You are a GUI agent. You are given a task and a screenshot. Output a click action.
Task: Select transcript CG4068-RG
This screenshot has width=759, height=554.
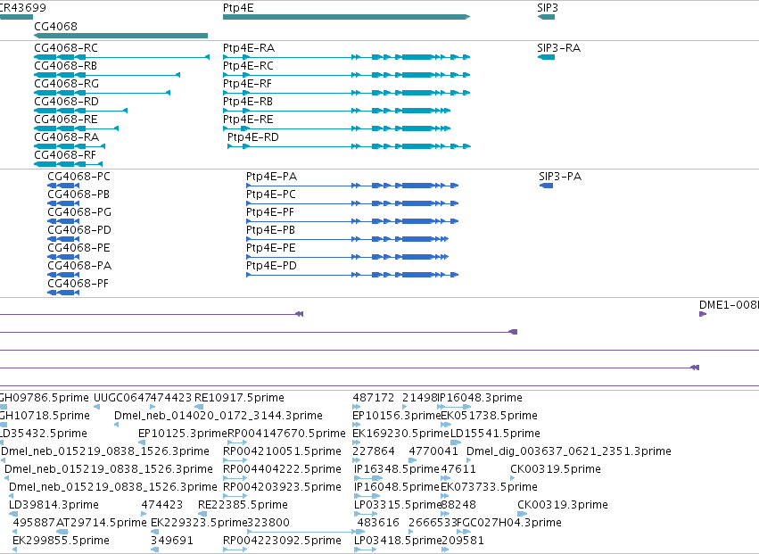click(66, 84)
